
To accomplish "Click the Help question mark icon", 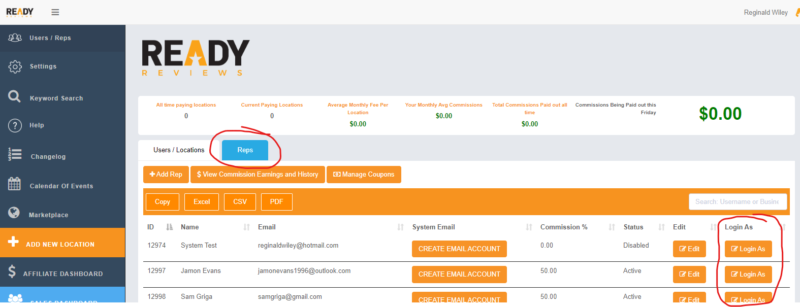I will [x=15, y=125].
